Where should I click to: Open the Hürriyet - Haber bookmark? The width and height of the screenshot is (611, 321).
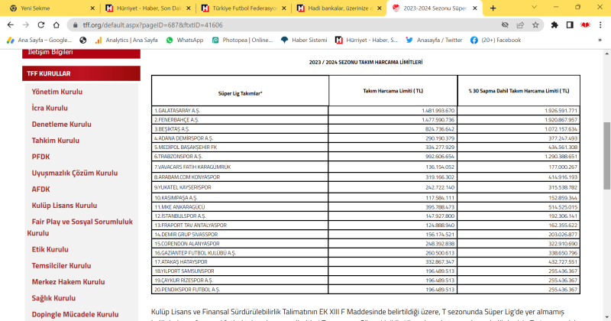(x=367, y=41)
